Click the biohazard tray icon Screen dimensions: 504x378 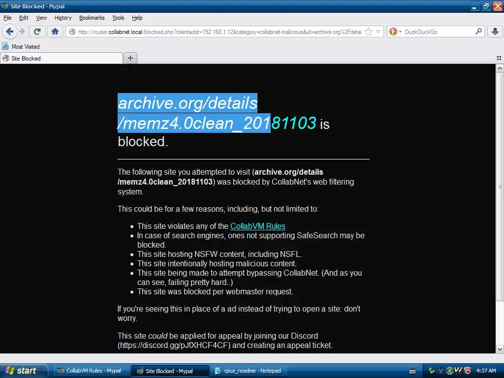(441, 371)
